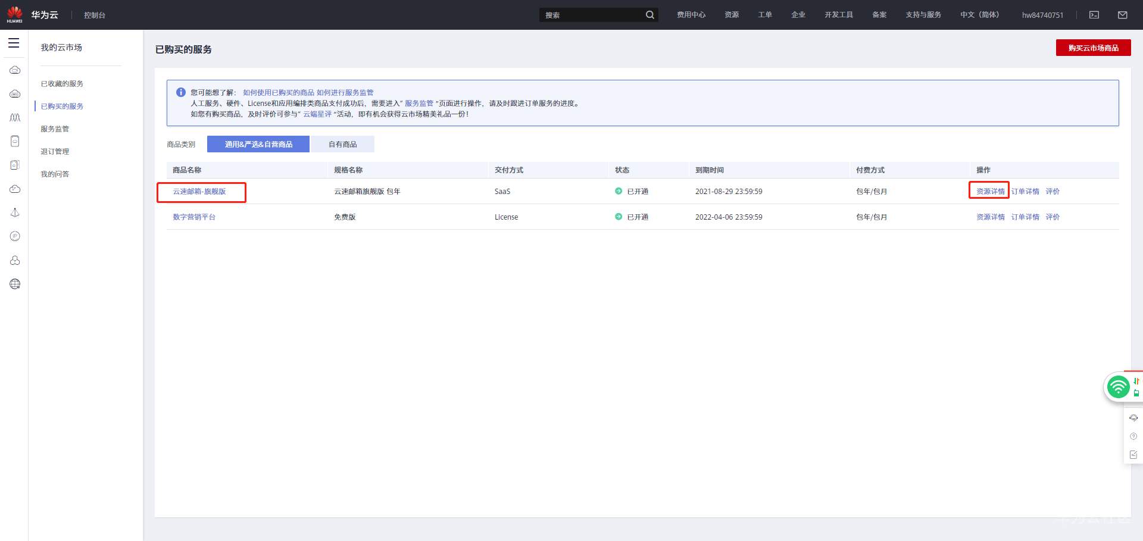This screenshot has height=541, width=1143.
Task: Open 备案 in top navigation
Action: coord(879,15)
